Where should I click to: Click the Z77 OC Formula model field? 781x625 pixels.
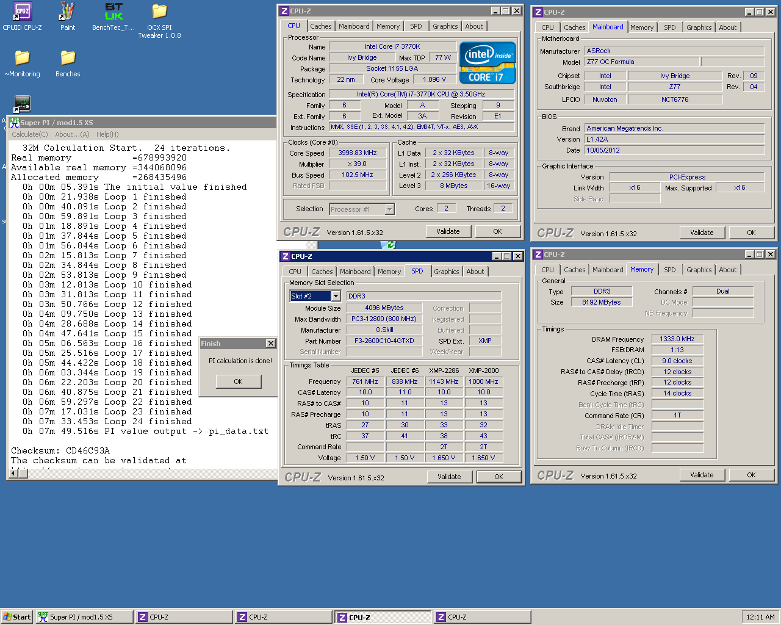coord(642,62)
